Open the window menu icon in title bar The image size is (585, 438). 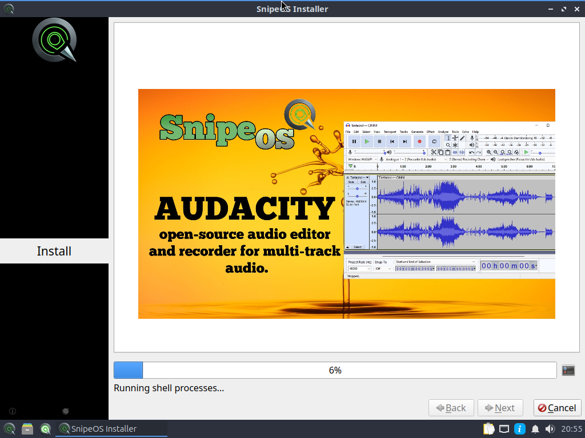9,9
